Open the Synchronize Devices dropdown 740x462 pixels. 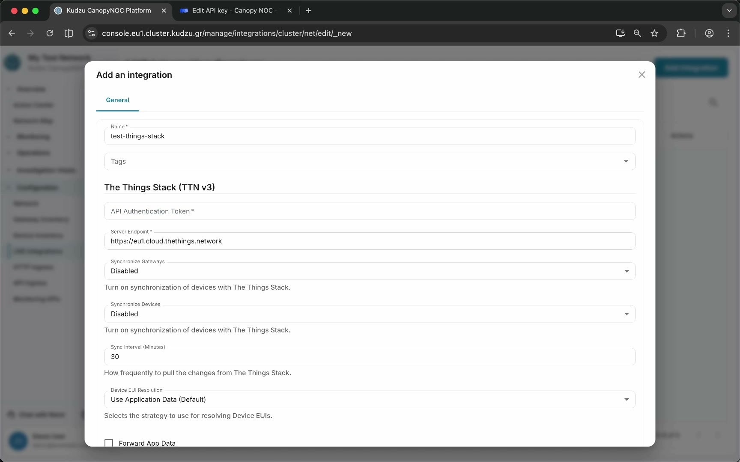click(370, 314)
